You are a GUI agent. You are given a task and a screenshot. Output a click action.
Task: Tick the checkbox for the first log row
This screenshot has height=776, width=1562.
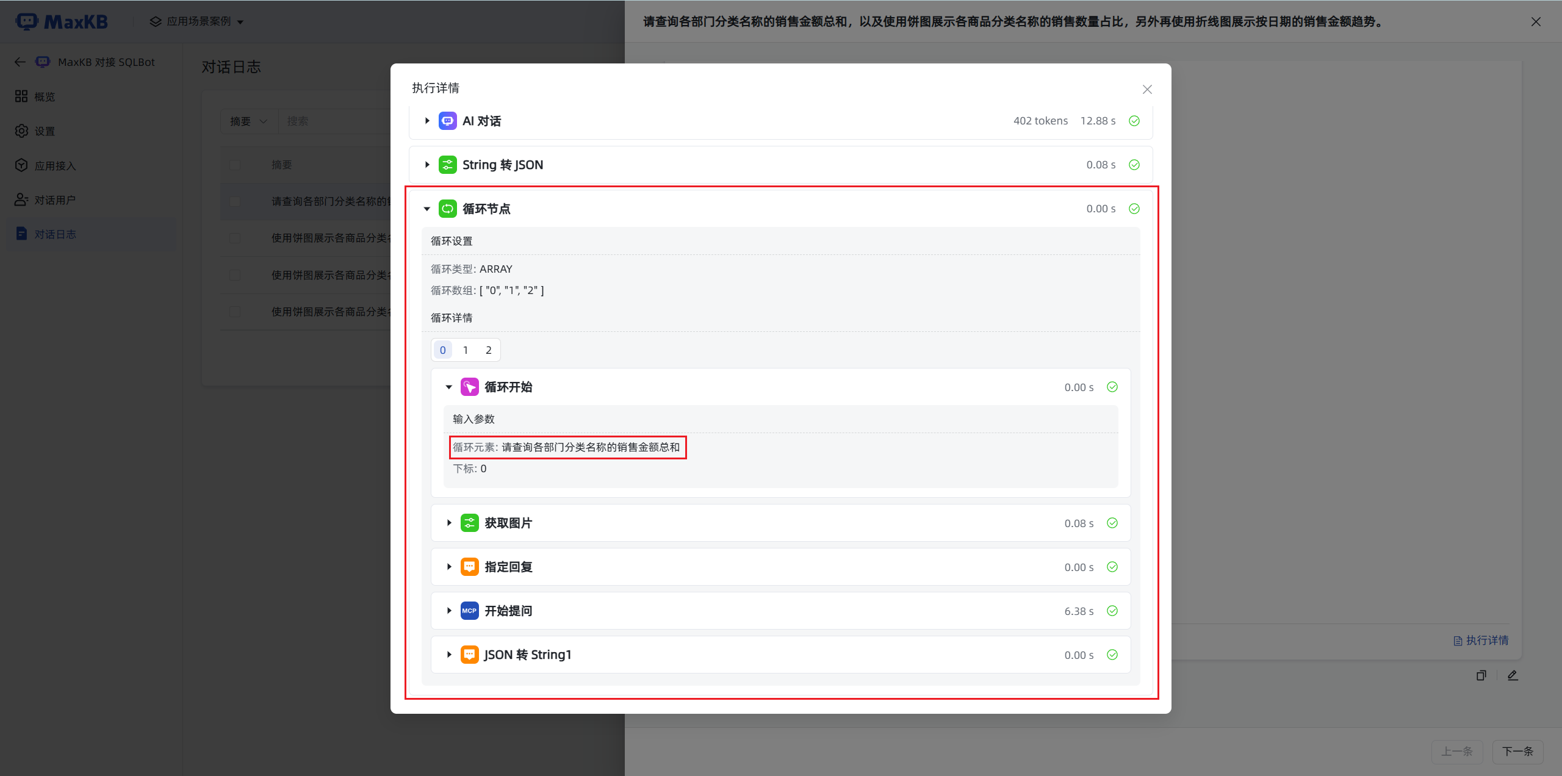[x=235, y=201]
